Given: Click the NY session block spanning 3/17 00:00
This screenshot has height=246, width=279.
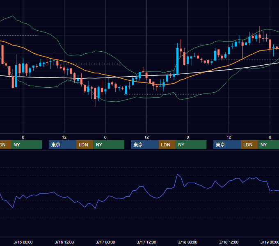Looking at the screenshot, I should pos(109,145).
